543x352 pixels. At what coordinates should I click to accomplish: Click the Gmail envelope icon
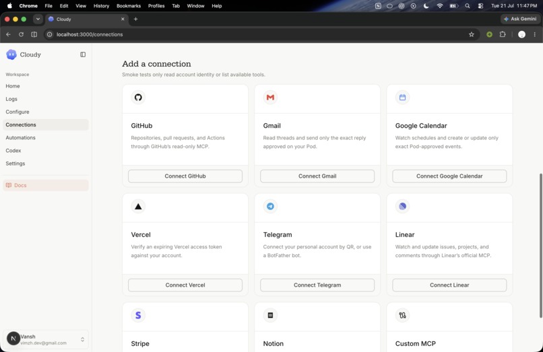tap(270, 98)
